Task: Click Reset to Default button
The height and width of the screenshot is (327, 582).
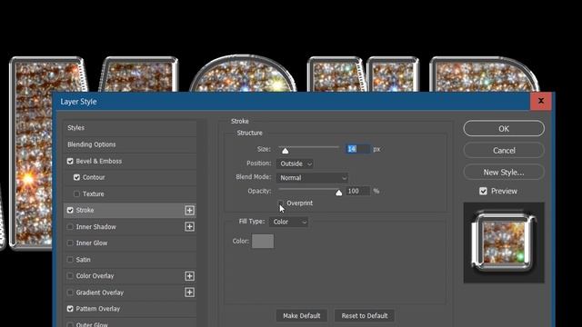Action: (365, 316)
